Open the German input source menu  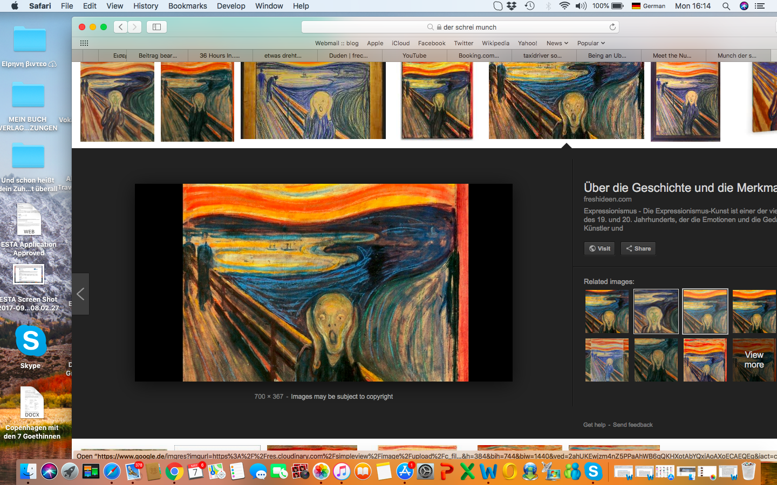[x=649, y=6]
